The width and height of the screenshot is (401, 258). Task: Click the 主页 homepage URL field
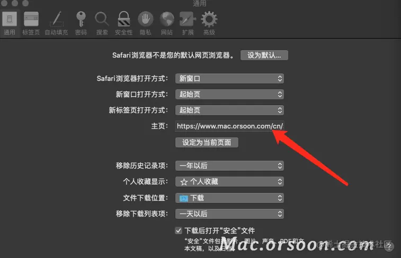coord(229,126)
